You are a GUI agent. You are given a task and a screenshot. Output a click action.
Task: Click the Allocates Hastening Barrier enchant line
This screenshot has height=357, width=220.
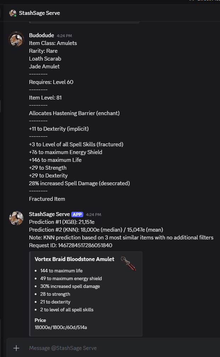coord(74,113)
